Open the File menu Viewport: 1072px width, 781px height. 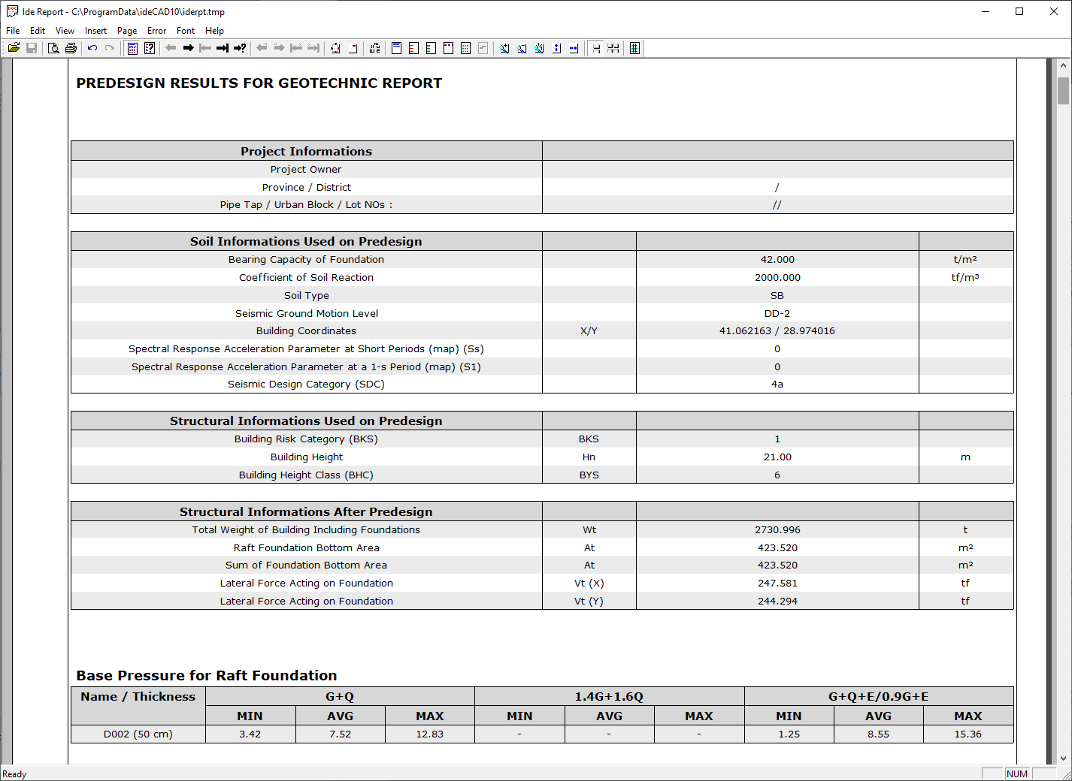[13, 31]
